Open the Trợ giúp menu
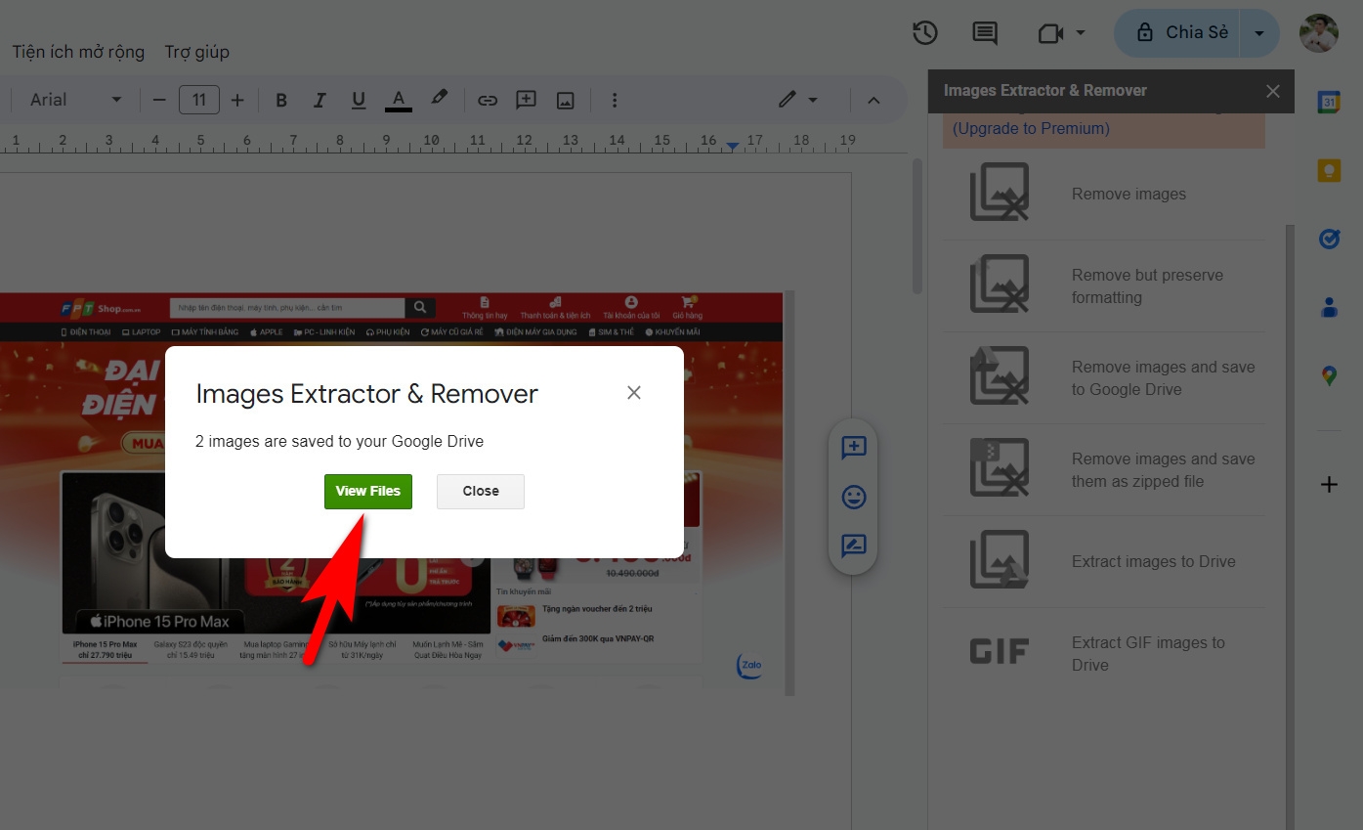1363x830 pixels. (196, 51)
